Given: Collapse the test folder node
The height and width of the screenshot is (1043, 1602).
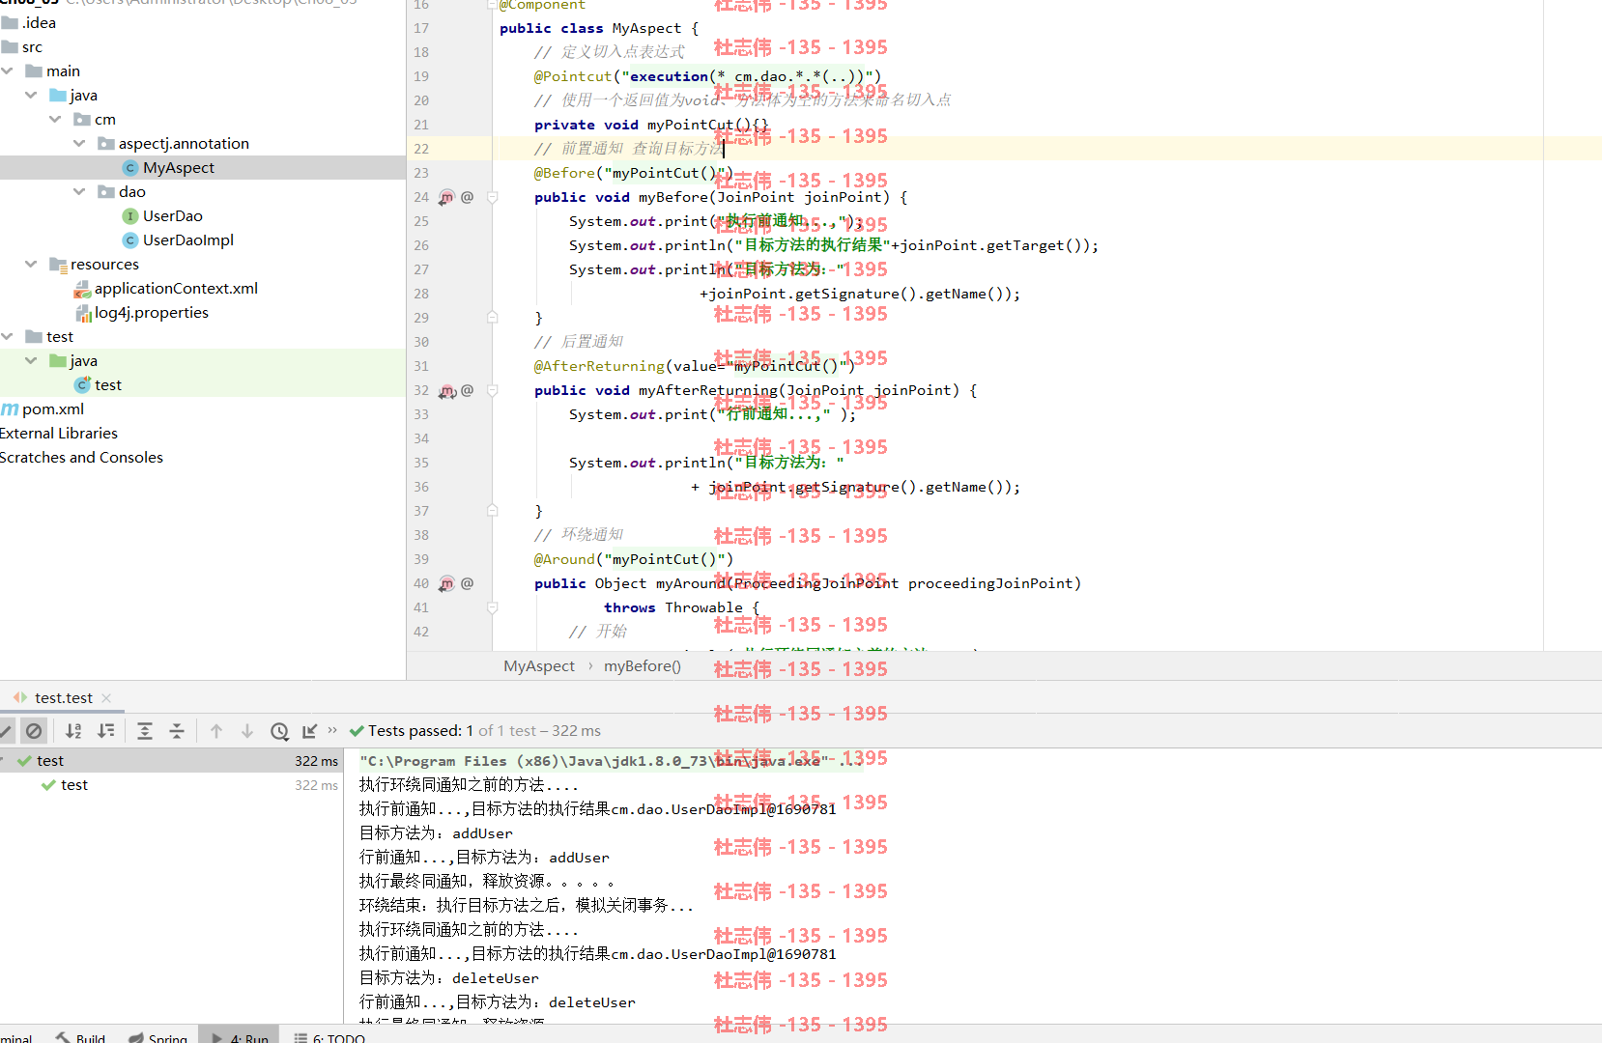Looking at the screenshot, I should 8,336.
